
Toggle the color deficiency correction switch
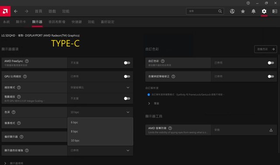[271, 76]
